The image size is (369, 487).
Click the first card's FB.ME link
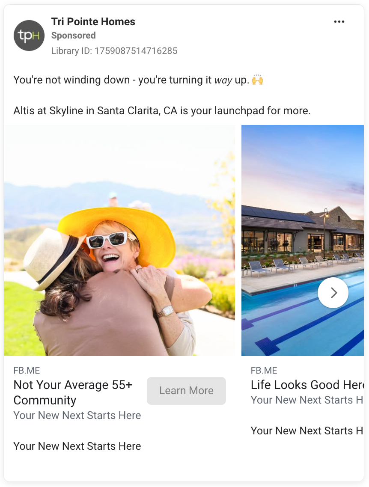pyautogui.click(x=27, y=370)
